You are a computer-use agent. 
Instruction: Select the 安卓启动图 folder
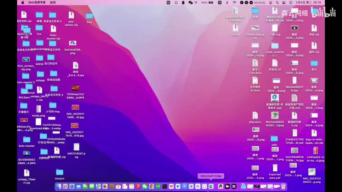[53, 76]
